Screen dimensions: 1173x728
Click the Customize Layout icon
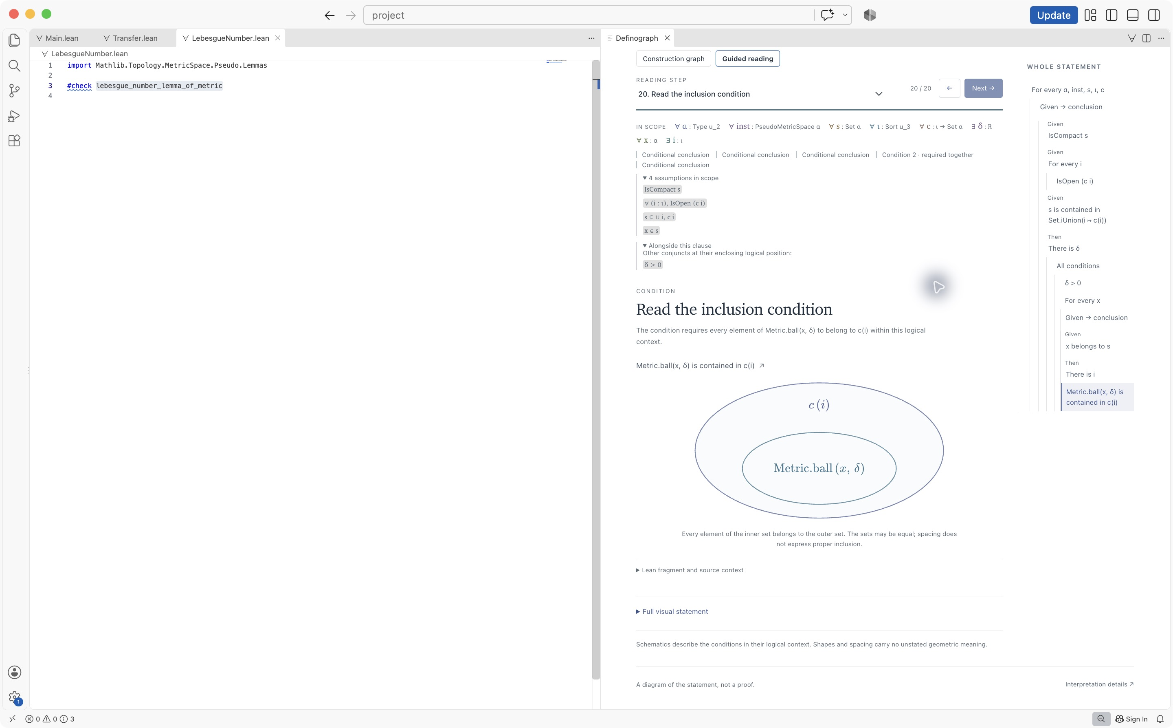pos(1090,15)
